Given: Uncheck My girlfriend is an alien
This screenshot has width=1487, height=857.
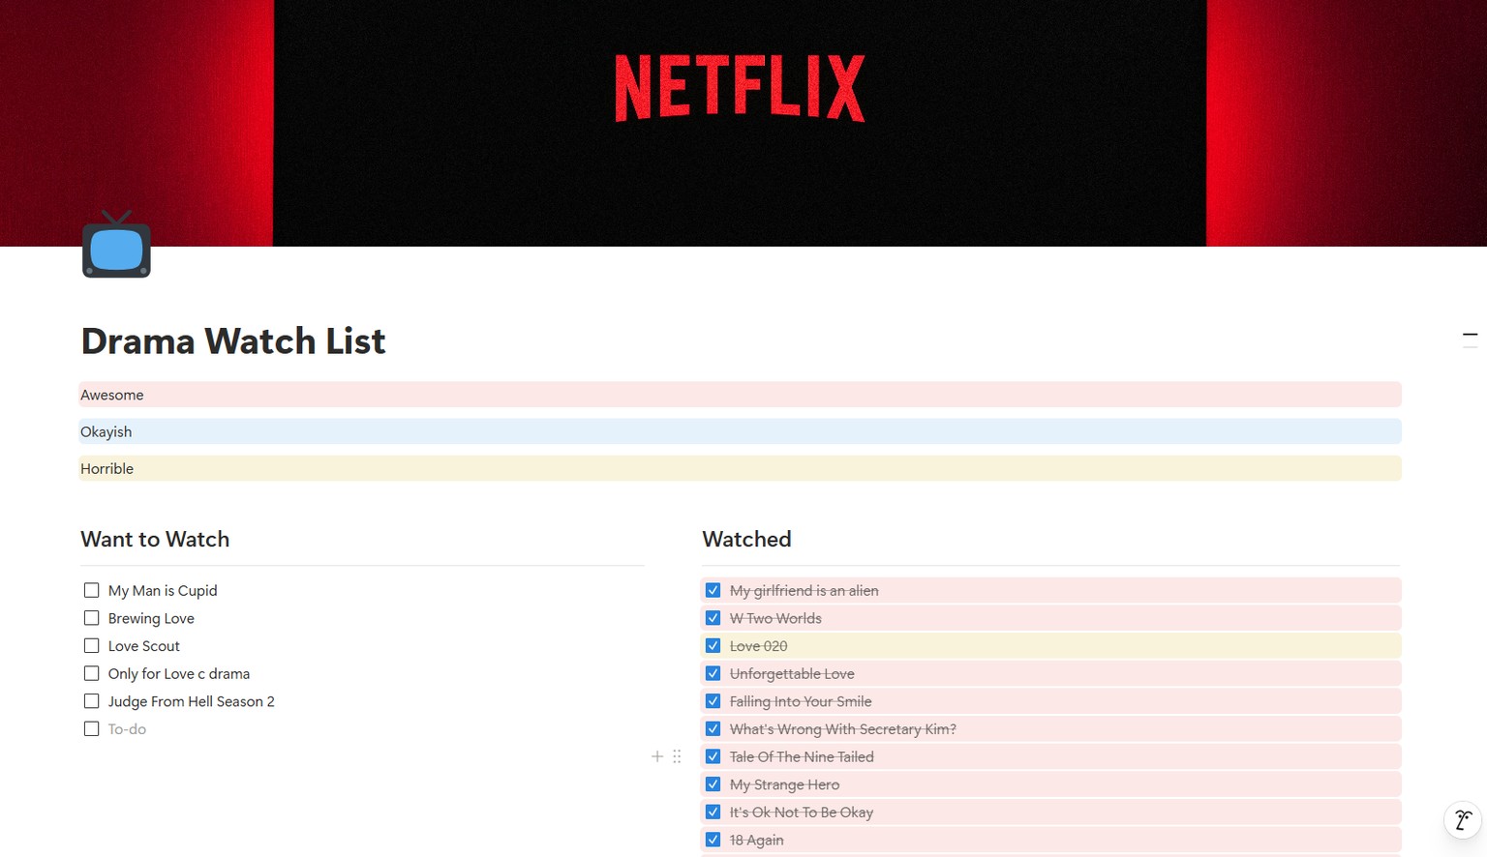Looking at the screenshot, I should click(713, 590).
